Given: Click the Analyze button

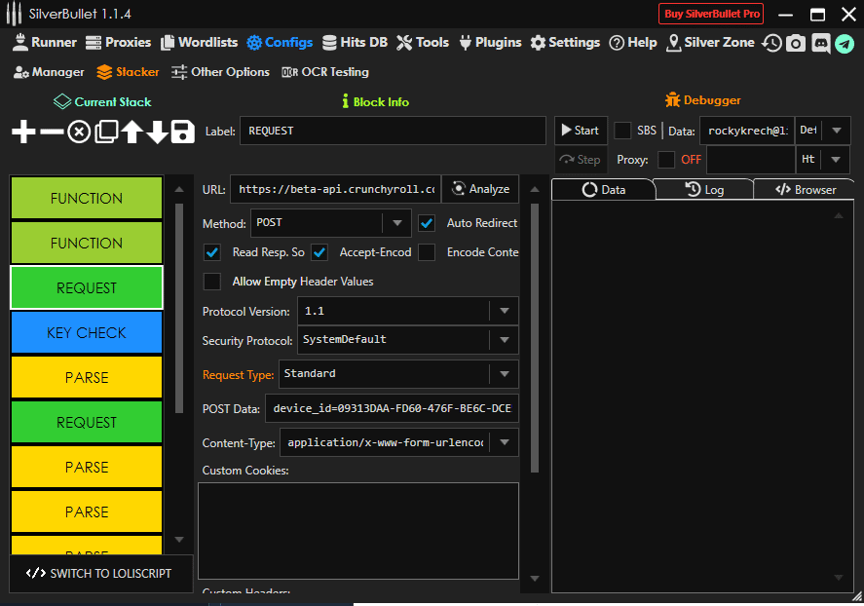Looking at the screenshot, I should [480, 189].
